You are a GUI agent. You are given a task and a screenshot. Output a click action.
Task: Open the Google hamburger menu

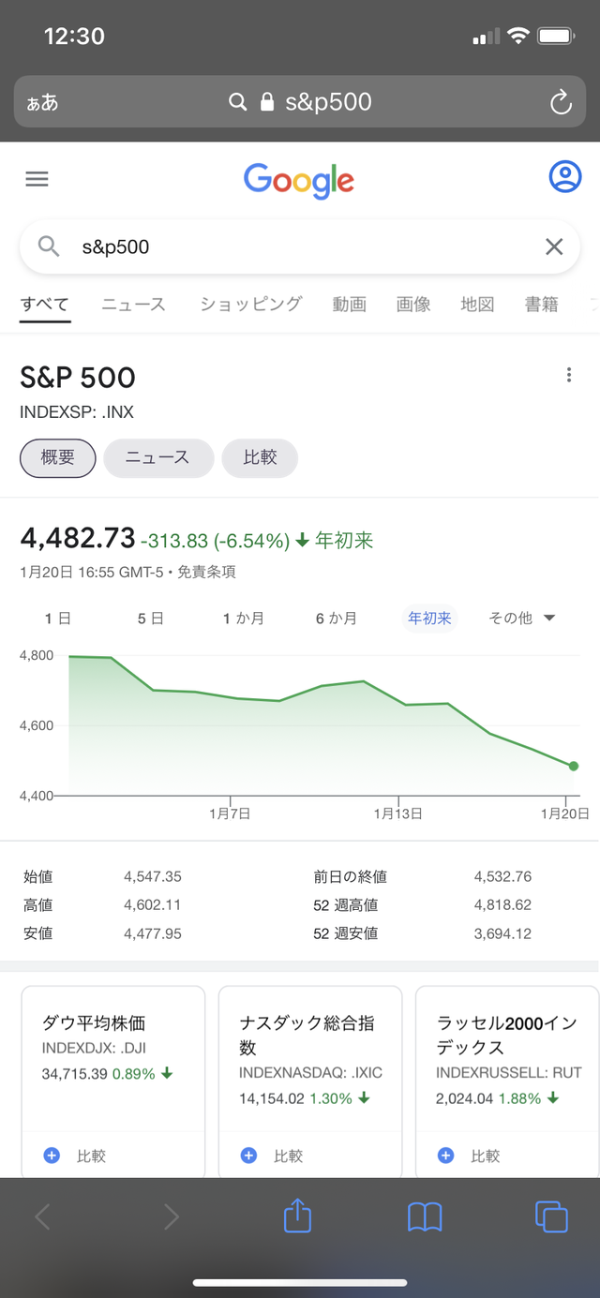[x=37, y=179]
